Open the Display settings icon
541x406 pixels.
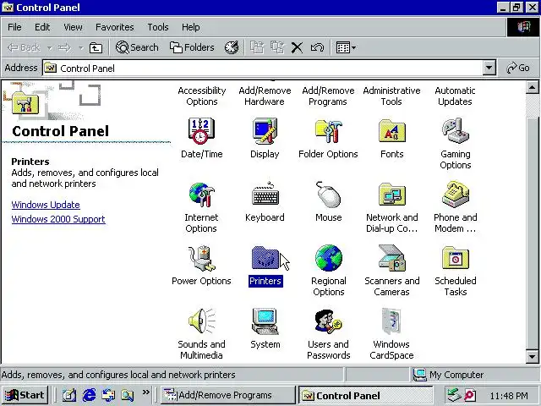tap(265, 131)
